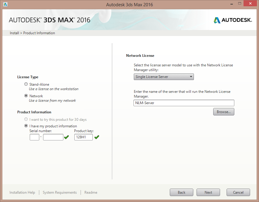This screenshot has height=202, width=259.
Task: Proceed by clicking Next
Action: tap(208, 192)
